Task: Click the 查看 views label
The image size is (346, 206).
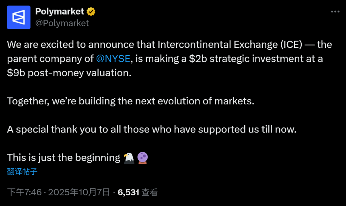Action: 150,192
